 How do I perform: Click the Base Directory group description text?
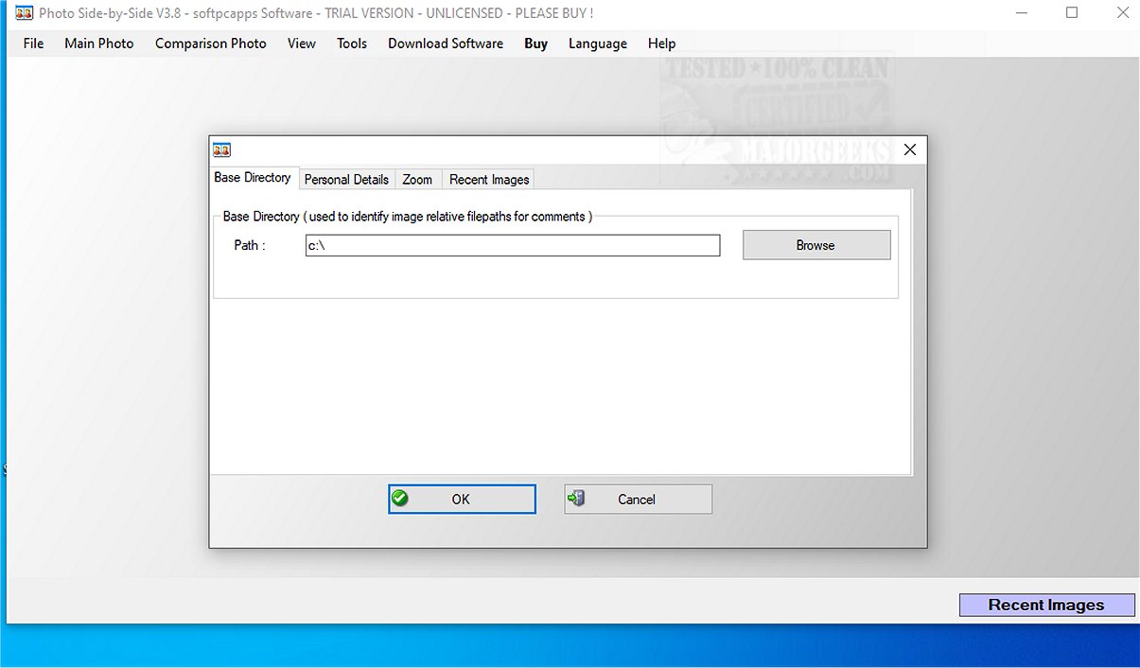408,217
